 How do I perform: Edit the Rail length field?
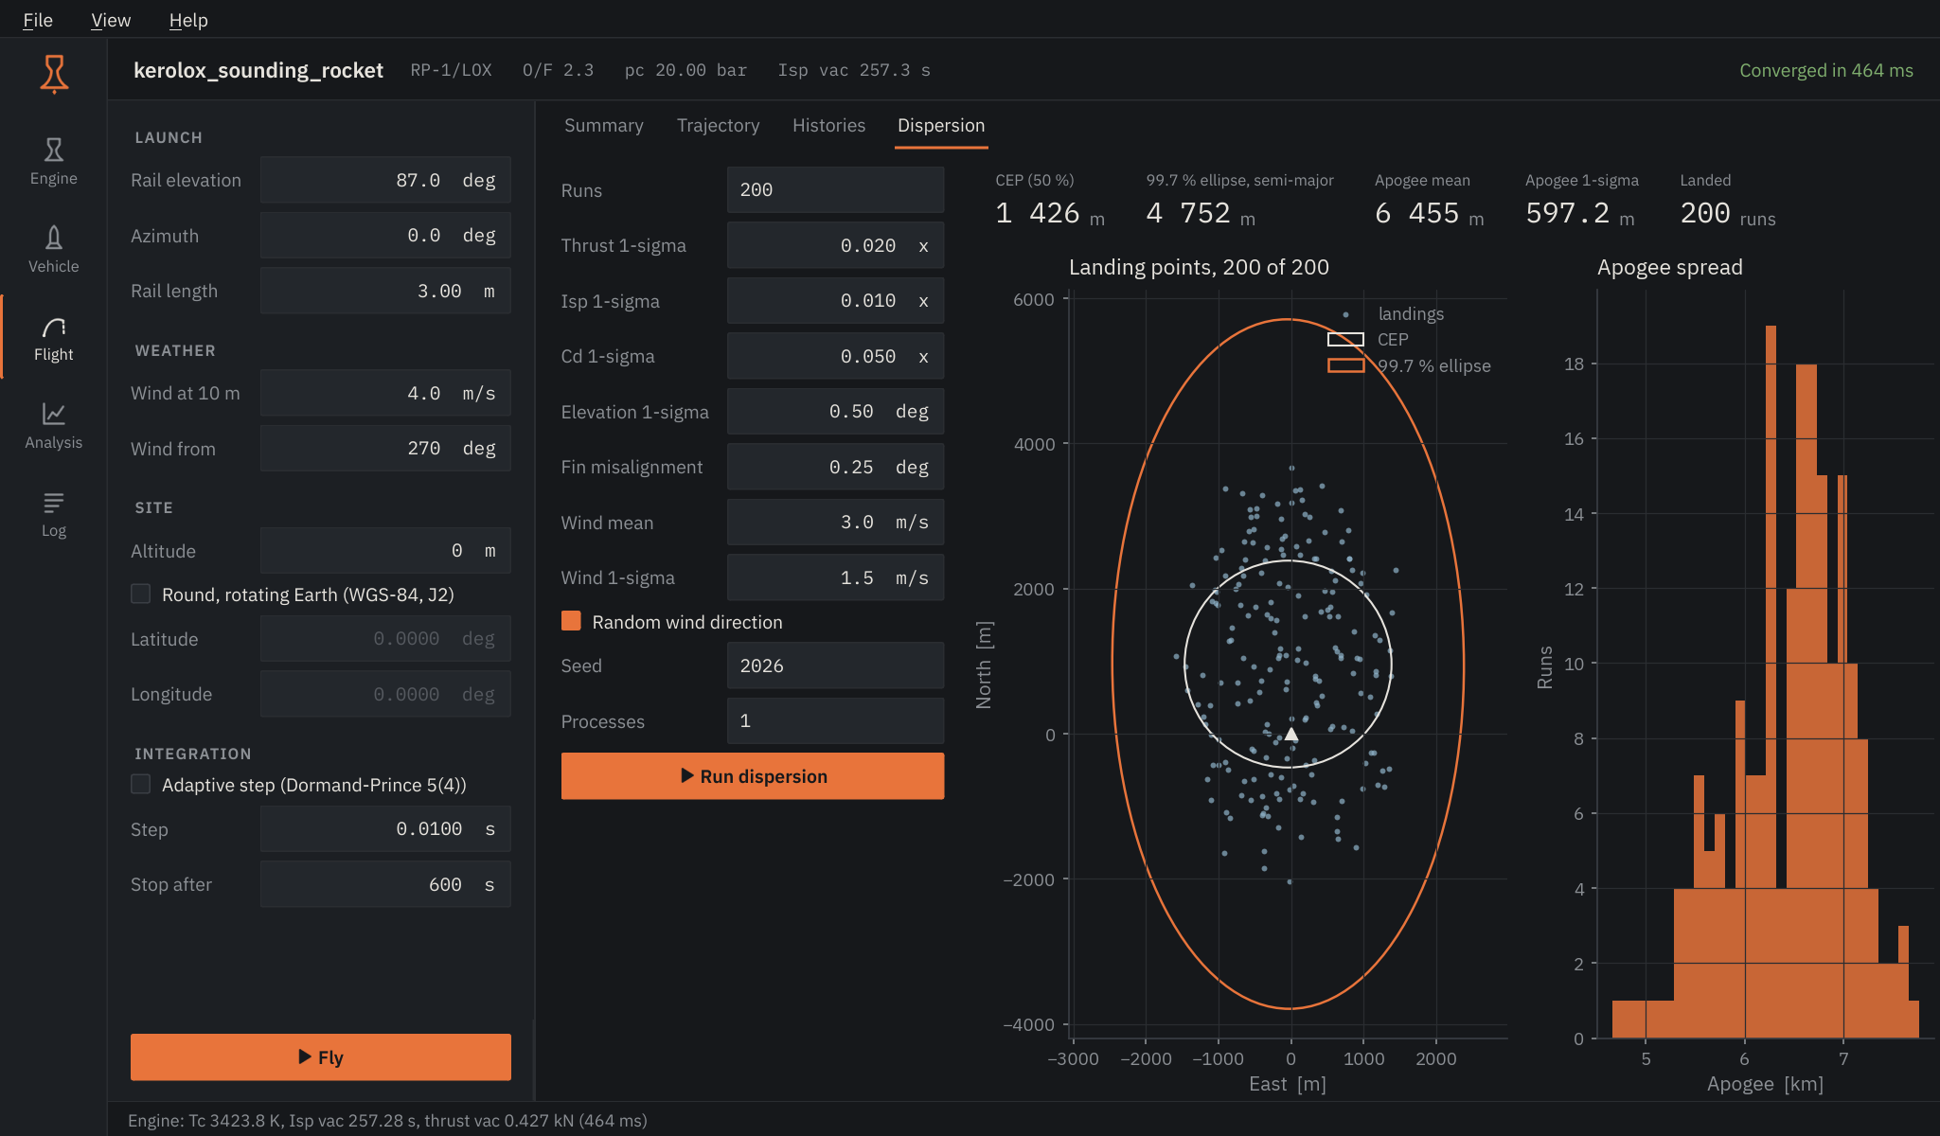coord(385,291)
